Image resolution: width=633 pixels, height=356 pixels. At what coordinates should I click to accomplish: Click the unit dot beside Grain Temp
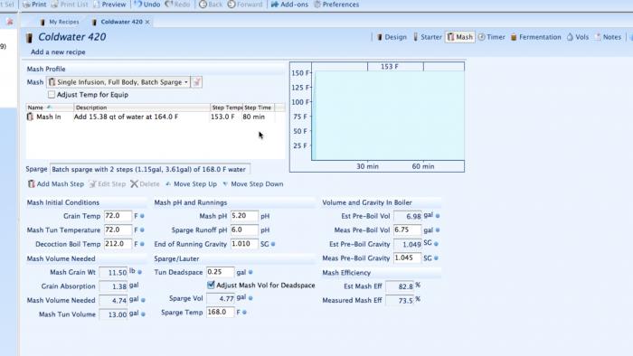click(x=142, y=217)
